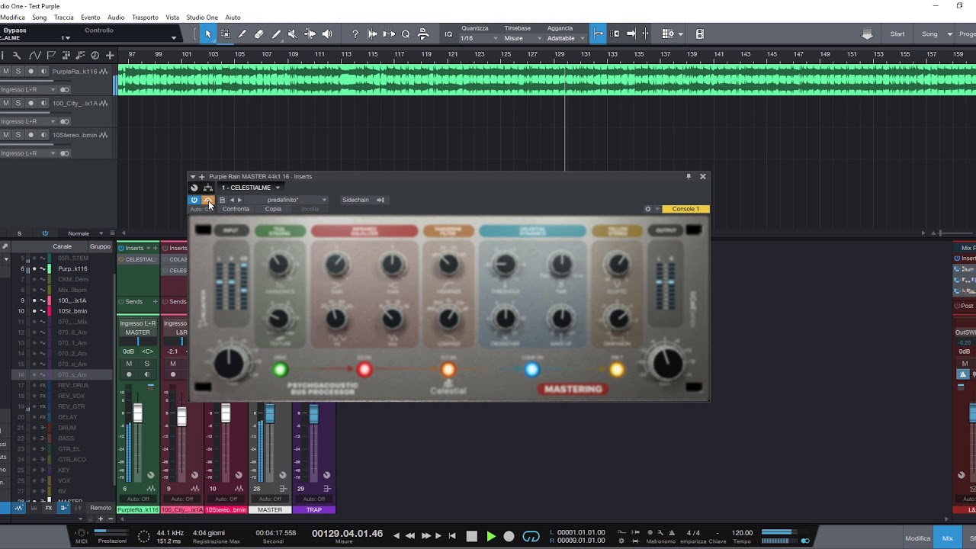Screen dimensions: 976x549
Task: Click the video player film icon
Action: click(700, 34)
